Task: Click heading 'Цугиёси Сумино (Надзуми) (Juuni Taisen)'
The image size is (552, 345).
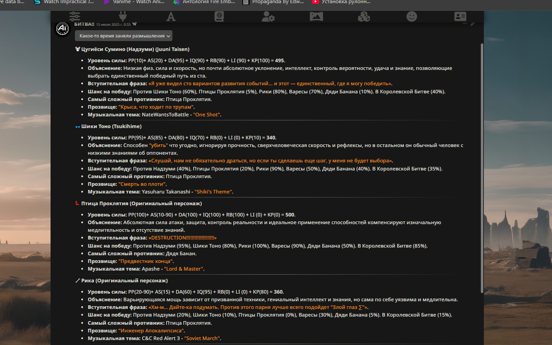Action: pyautogui.click(x=135, y=49)
